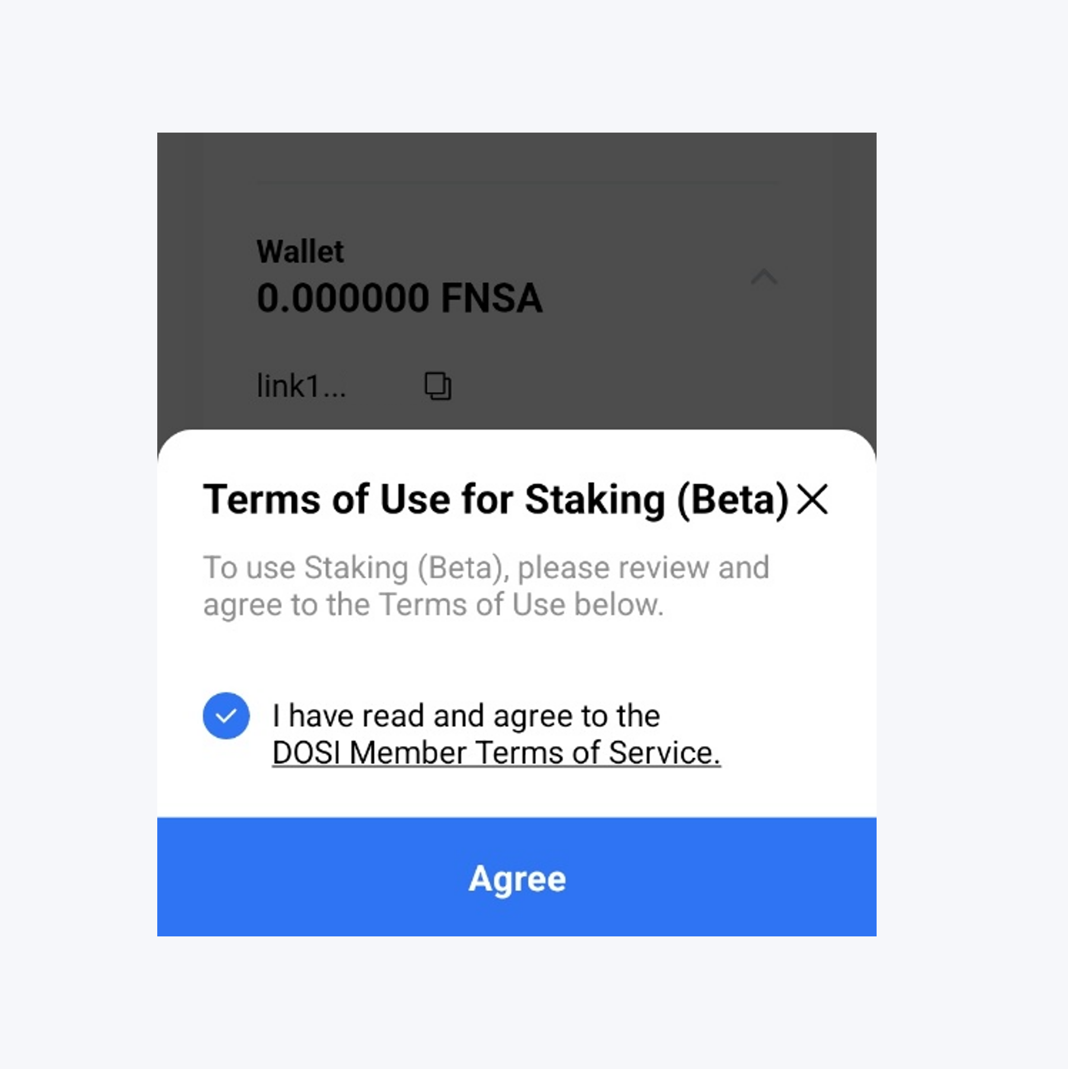Viewport: 1068px width, 1069px height.
Task: Open the DOSI Member Terms of Service
Action: pos(496,753)
